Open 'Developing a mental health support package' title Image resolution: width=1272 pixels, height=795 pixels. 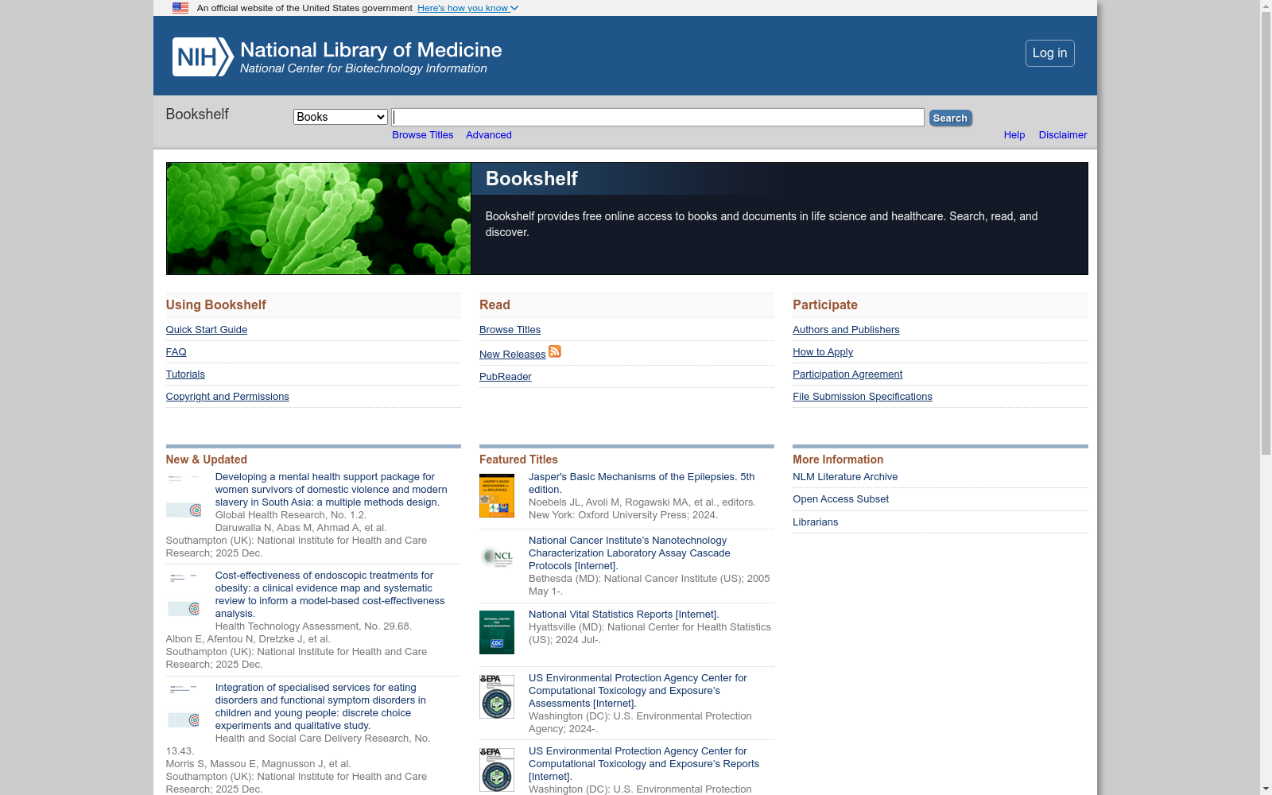tap(331, 490)
